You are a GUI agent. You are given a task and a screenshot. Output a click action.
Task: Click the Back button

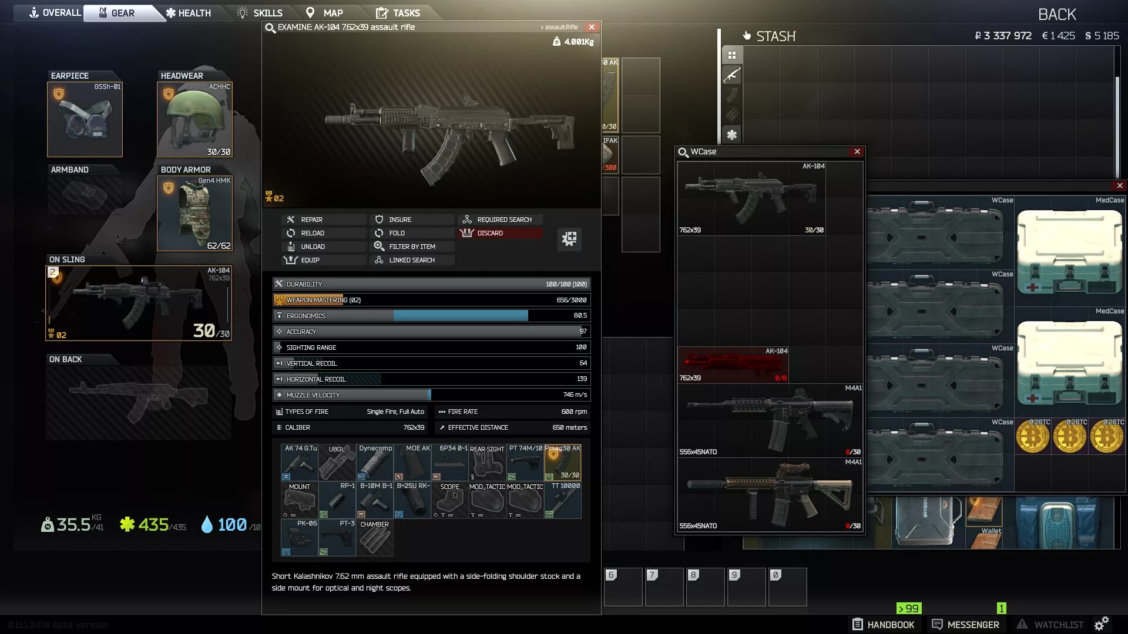click(1057, 14)
